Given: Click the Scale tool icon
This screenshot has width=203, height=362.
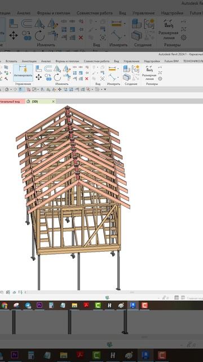Looking at the screenshot, I should coord(81,73).
